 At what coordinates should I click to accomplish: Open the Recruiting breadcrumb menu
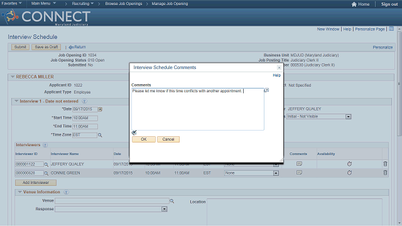pyautogui.click(x=82, y=4)
